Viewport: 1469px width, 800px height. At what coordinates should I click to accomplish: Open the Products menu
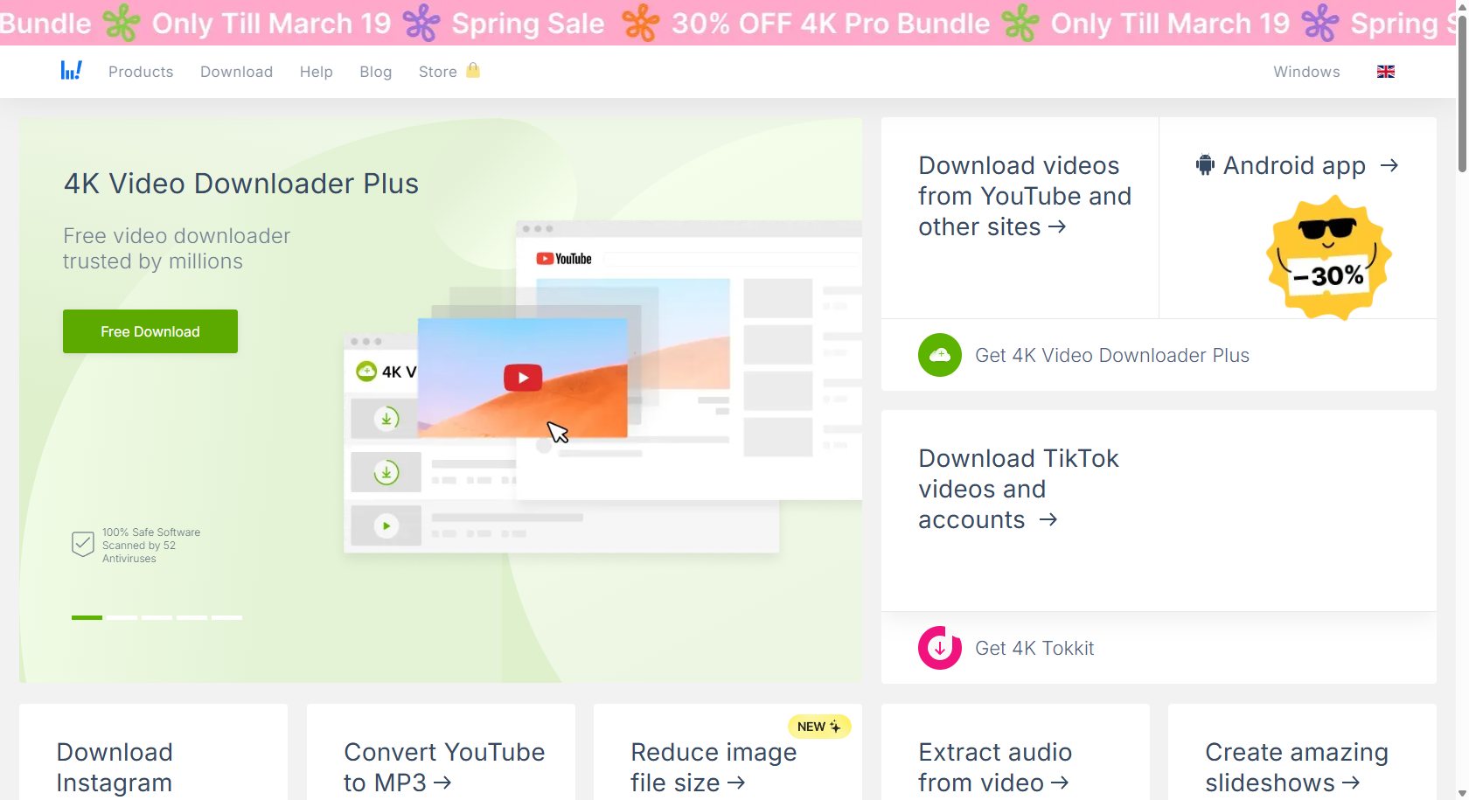point(141,72)
